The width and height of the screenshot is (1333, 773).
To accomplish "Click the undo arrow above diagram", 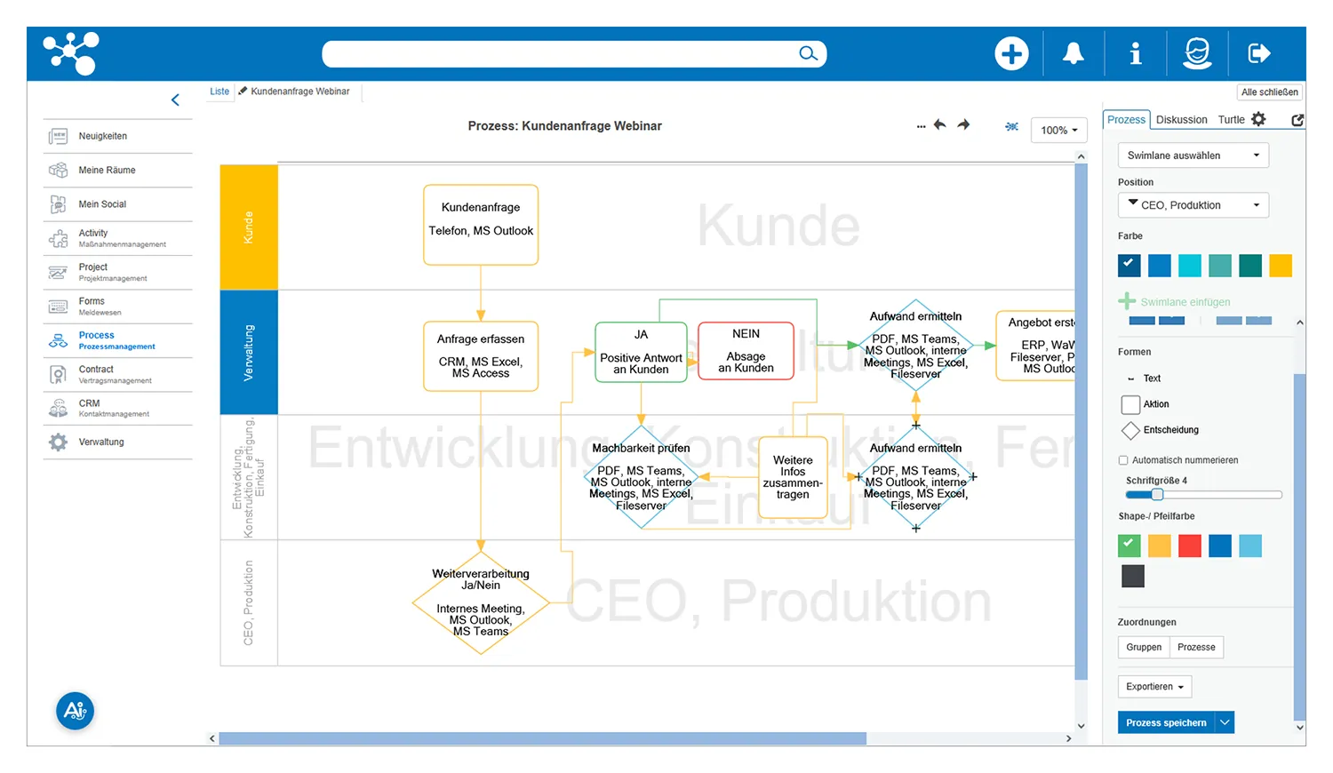I will click(939, 125).
